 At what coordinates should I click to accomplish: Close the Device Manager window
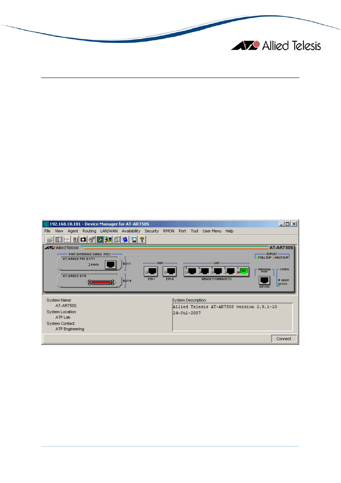click(x=294, y=224)
